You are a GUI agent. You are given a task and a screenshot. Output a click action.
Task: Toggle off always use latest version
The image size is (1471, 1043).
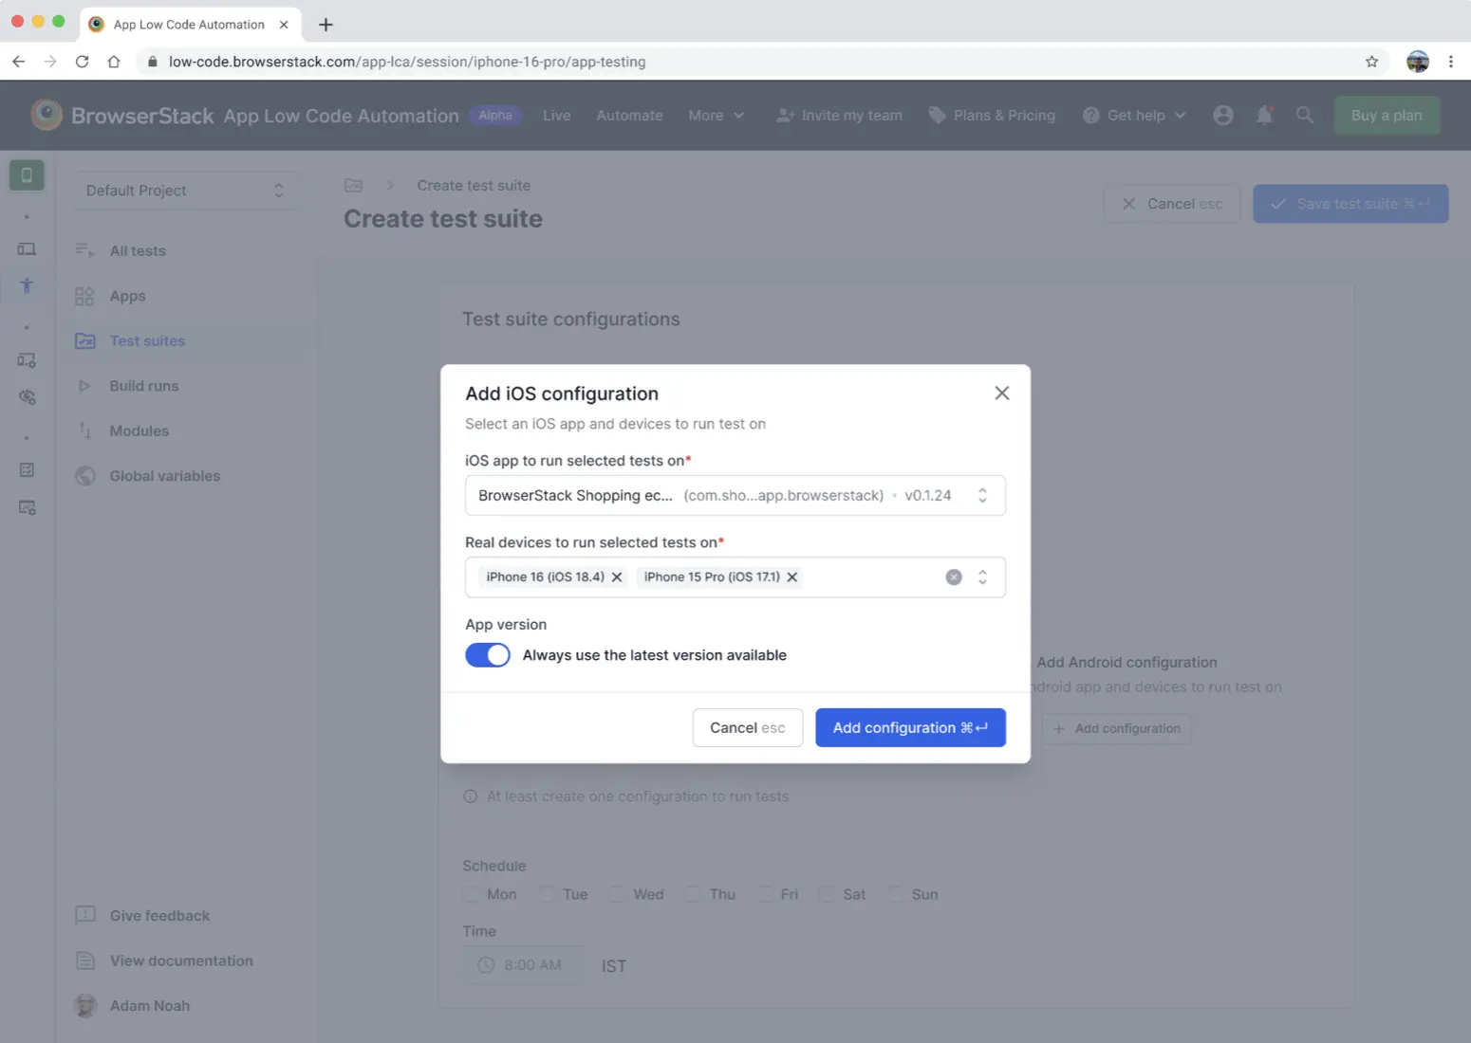pos(488,655)
